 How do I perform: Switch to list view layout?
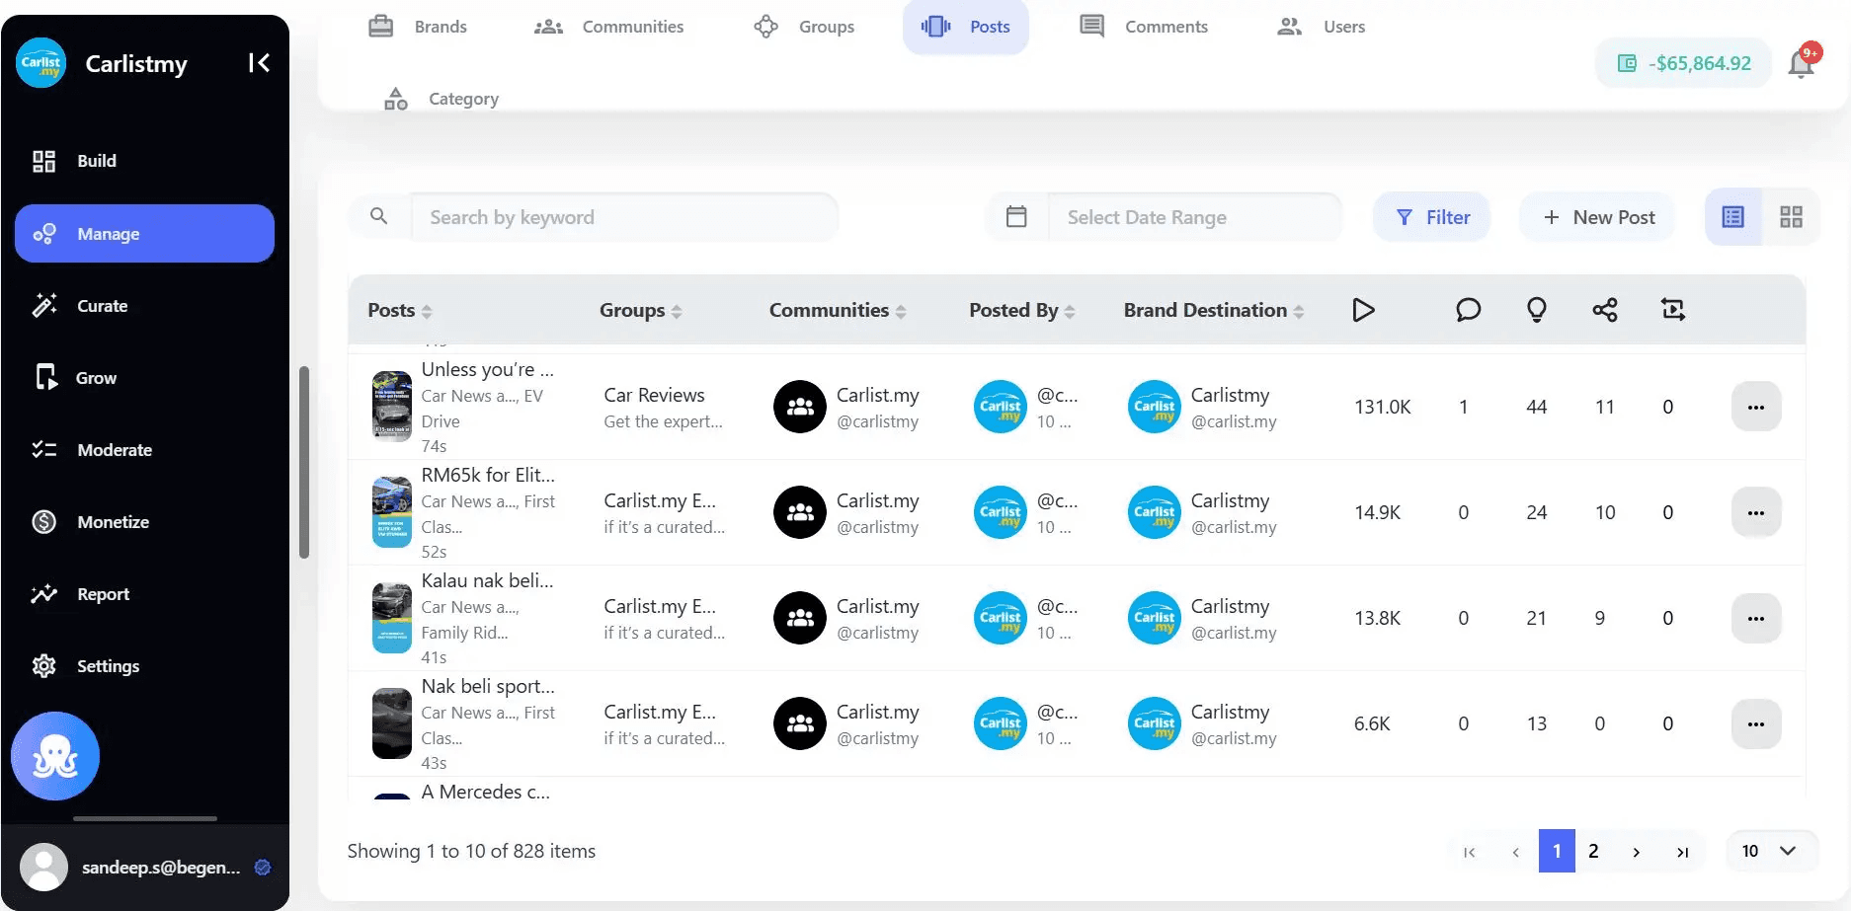tap(1733, 217)
